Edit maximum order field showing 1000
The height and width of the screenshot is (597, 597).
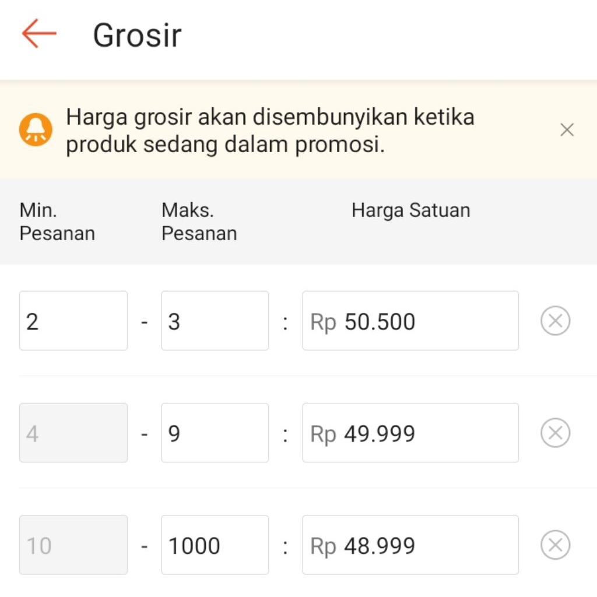(215, 545)
